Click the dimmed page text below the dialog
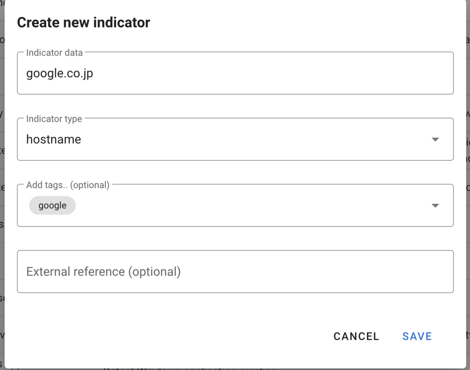The height and width of the screenshot is (370, 470). point(190,368)
